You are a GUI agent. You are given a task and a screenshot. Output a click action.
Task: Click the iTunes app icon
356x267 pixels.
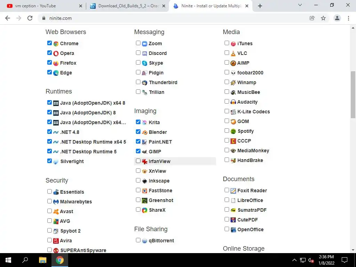tap(233, 43)
